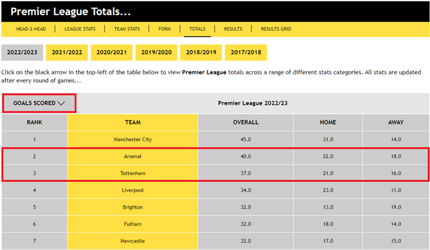Click the Manchester City team name
This screenshot has height=250, width=430.
coord(133,139)
